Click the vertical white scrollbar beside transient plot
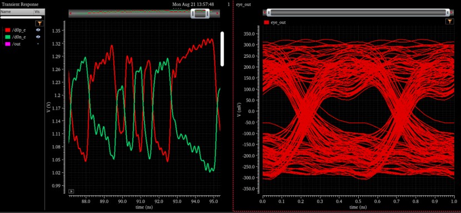Viewport: 461px width, 213px height. coord(222,49)
